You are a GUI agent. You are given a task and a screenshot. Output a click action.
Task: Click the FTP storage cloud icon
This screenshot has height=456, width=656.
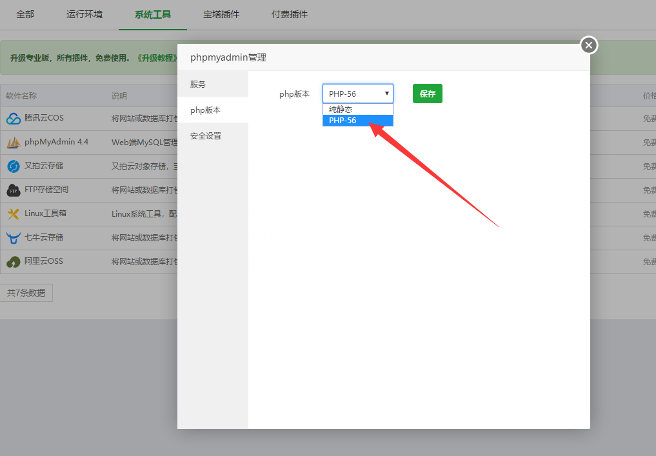[x=14, y=190]
